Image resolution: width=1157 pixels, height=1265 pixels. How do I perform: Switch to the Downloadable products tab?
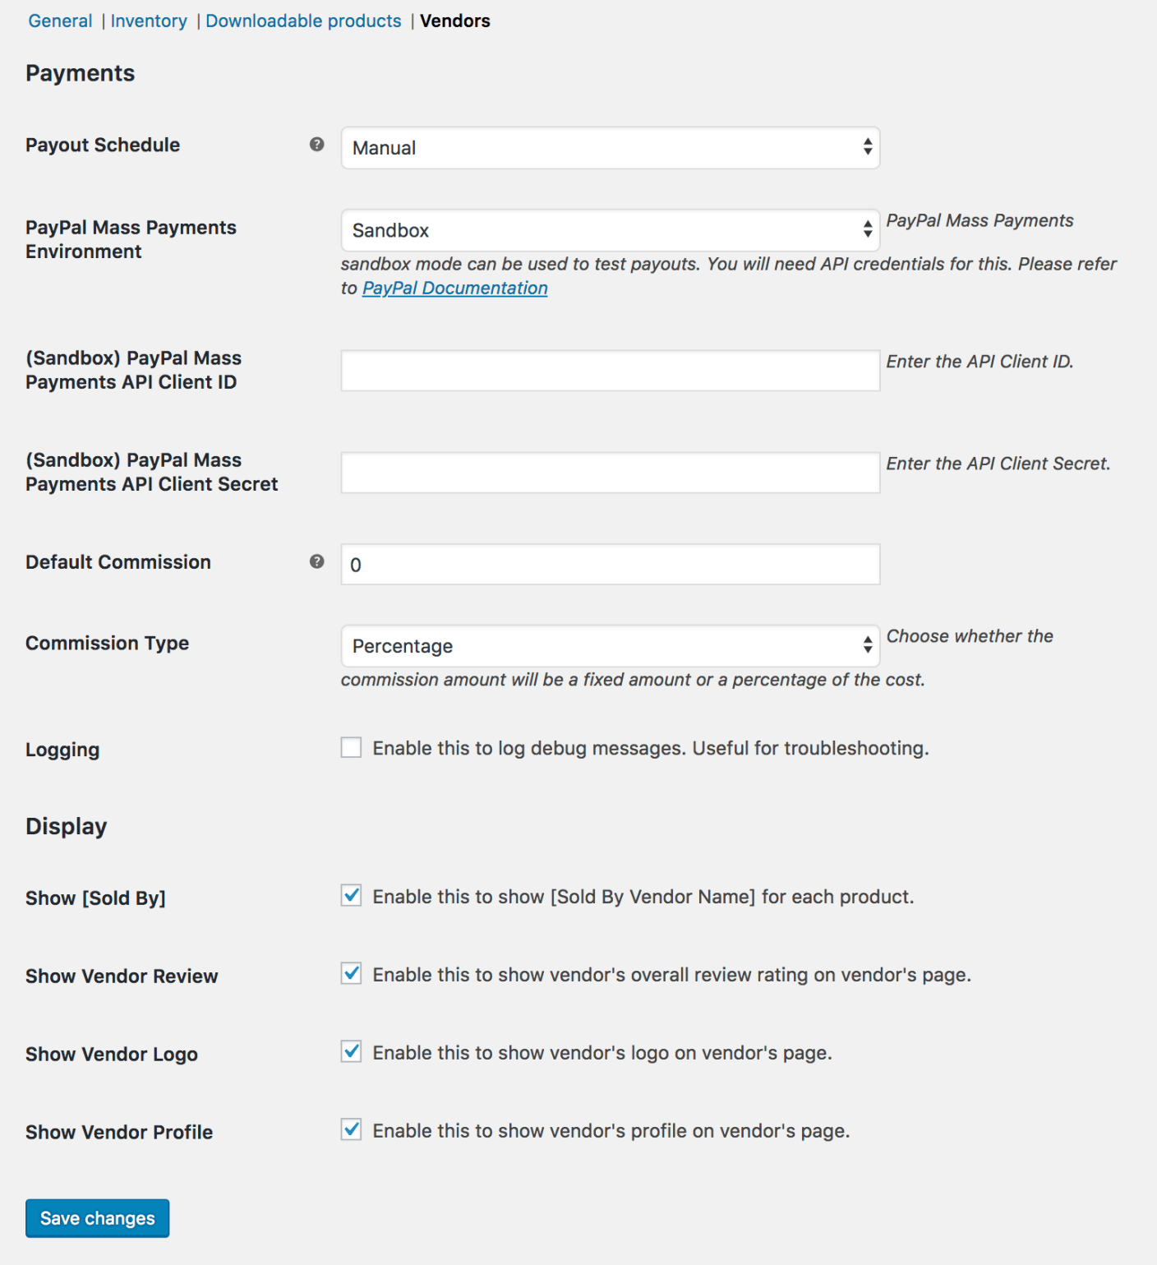tap(303, 21)
